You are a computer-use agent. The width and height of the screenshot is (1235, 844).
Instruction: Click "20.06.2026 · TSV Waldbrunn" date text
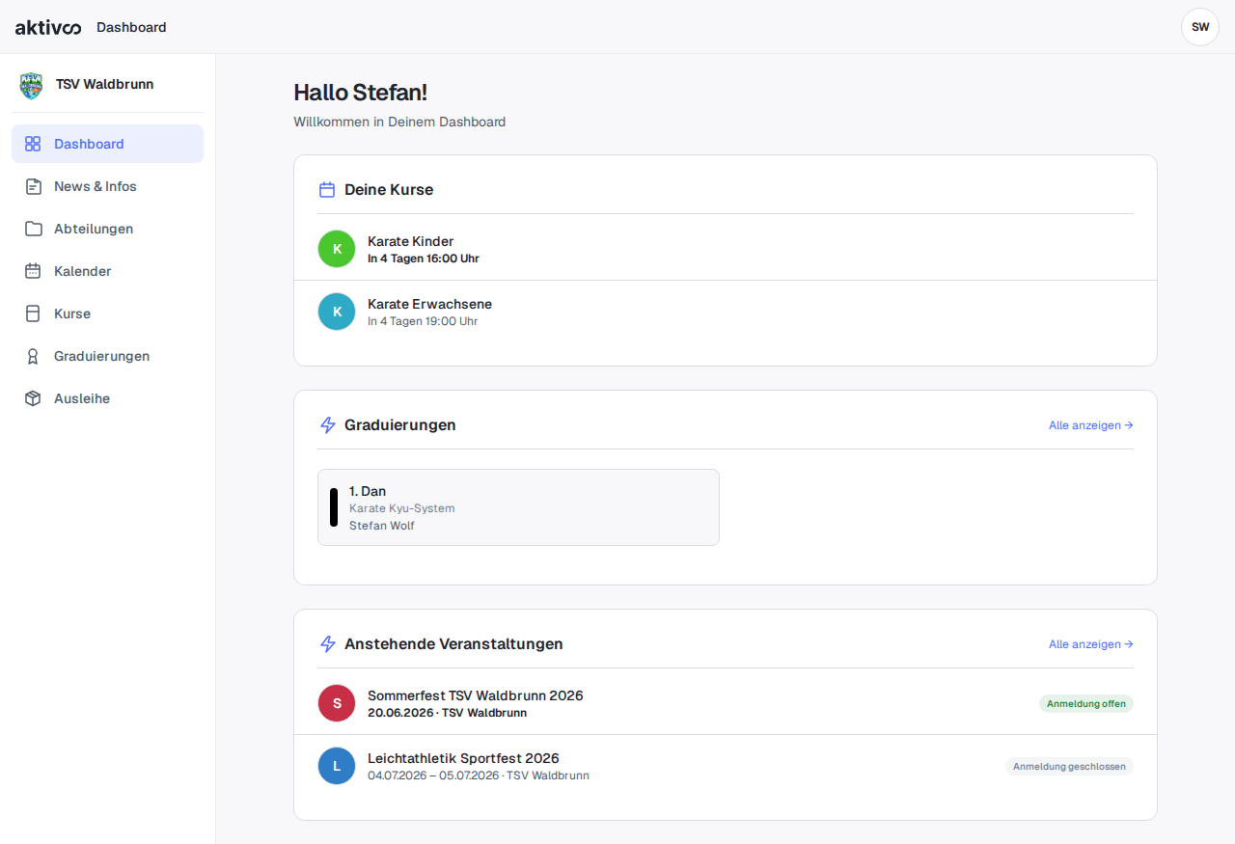click(x=447, y=713)
